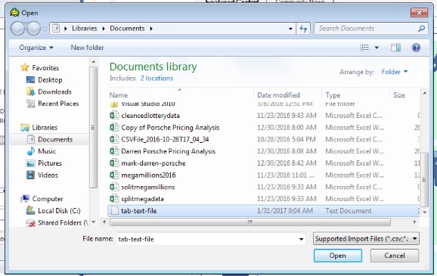Click the 2 locations link
This screenshot has height=276, width=437.
pos(157,79)
